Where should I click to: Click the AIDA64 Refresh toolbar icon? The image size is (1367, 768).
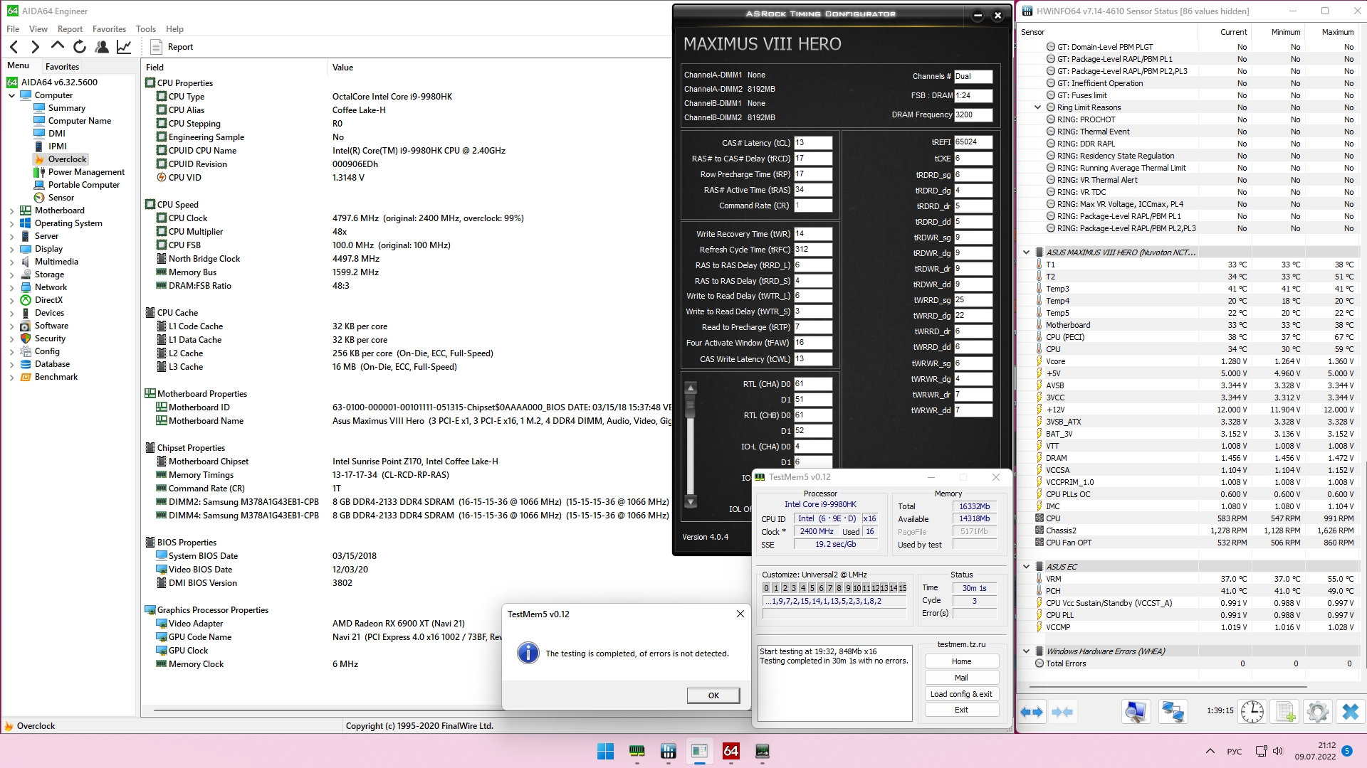80,47
